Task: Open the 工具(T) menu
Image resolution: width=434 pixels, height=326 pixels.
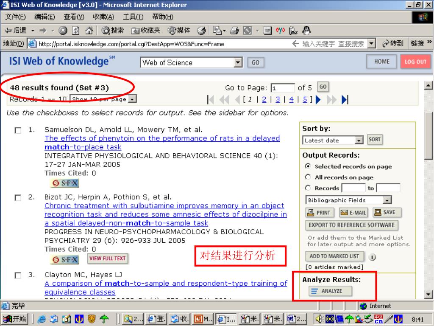Action: [133, 17]
